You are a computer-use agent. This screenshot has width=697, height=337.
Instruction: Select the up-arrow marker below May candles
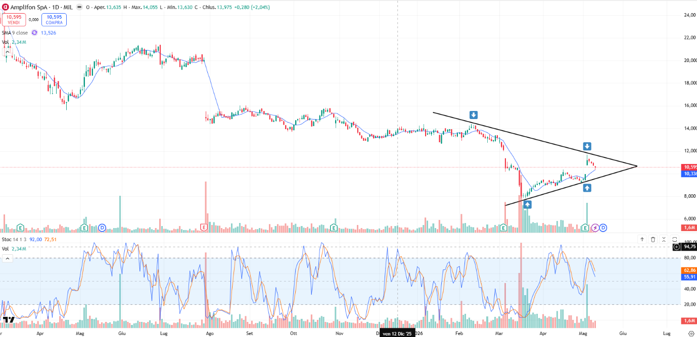[587, 188]
